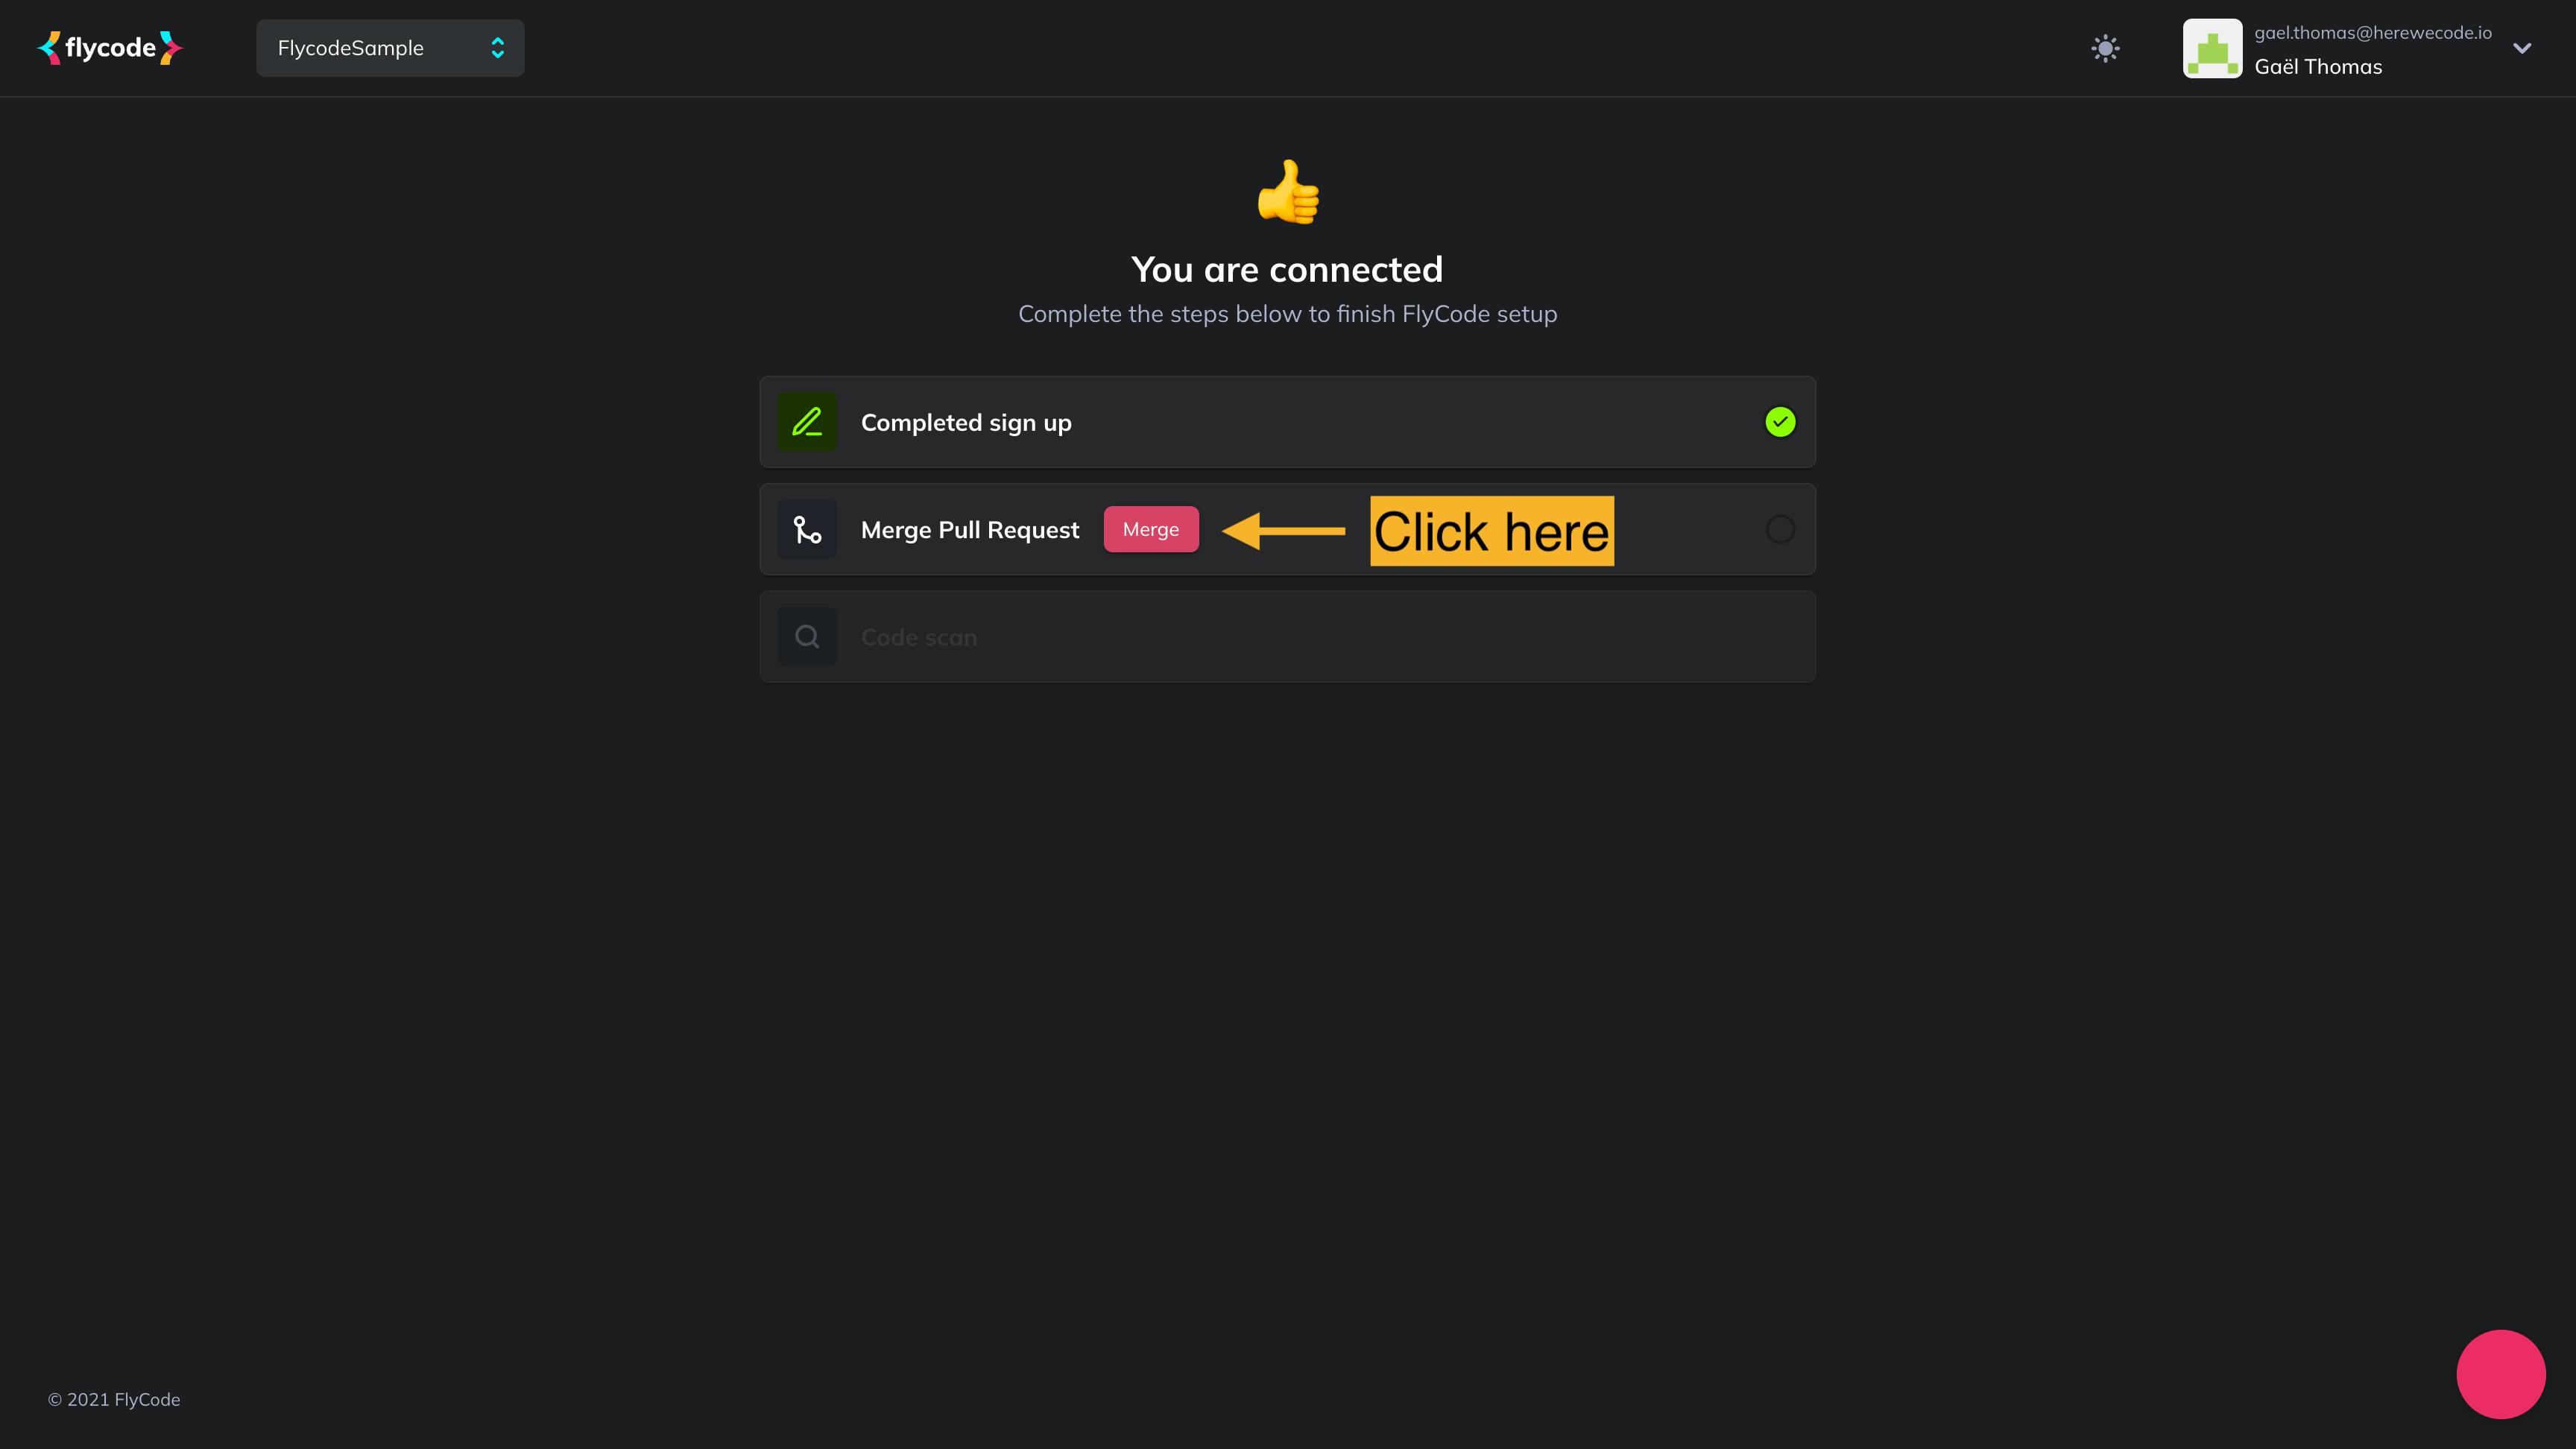The width and height of the screenshot is (2576, 1449).
Task: Select the FlycodeSample project menu item
Action: (389, 48)
